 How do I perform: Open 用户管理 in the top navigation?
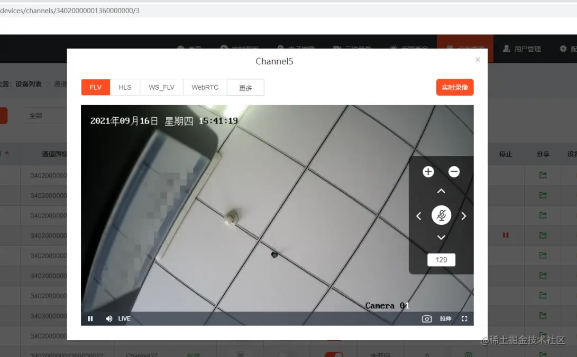tap(522, 49)
